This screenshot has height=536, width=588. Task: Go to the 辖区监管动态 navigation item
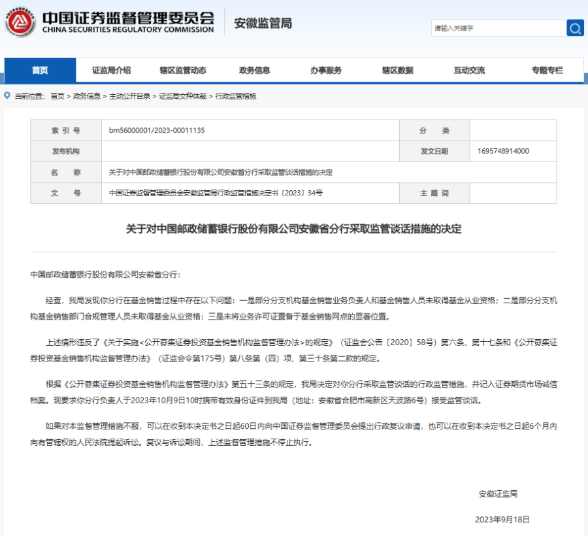click(x=183, y=71)
